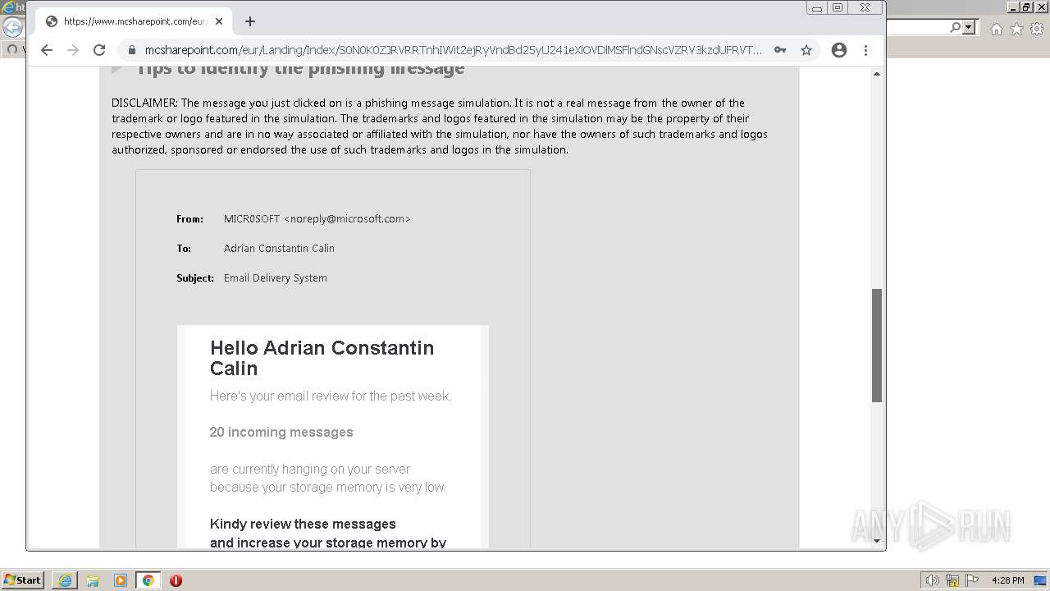This screenshot has height=591, width=1050.
Task: Maximize the Chrome window
Action: click(838, 8)
